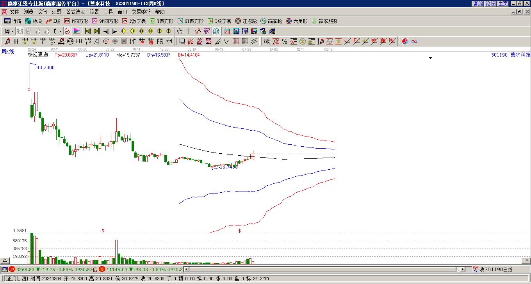Toggle the 权 price adjustment button
Viewport: 531px width, 284px height.
coord(67,31)
